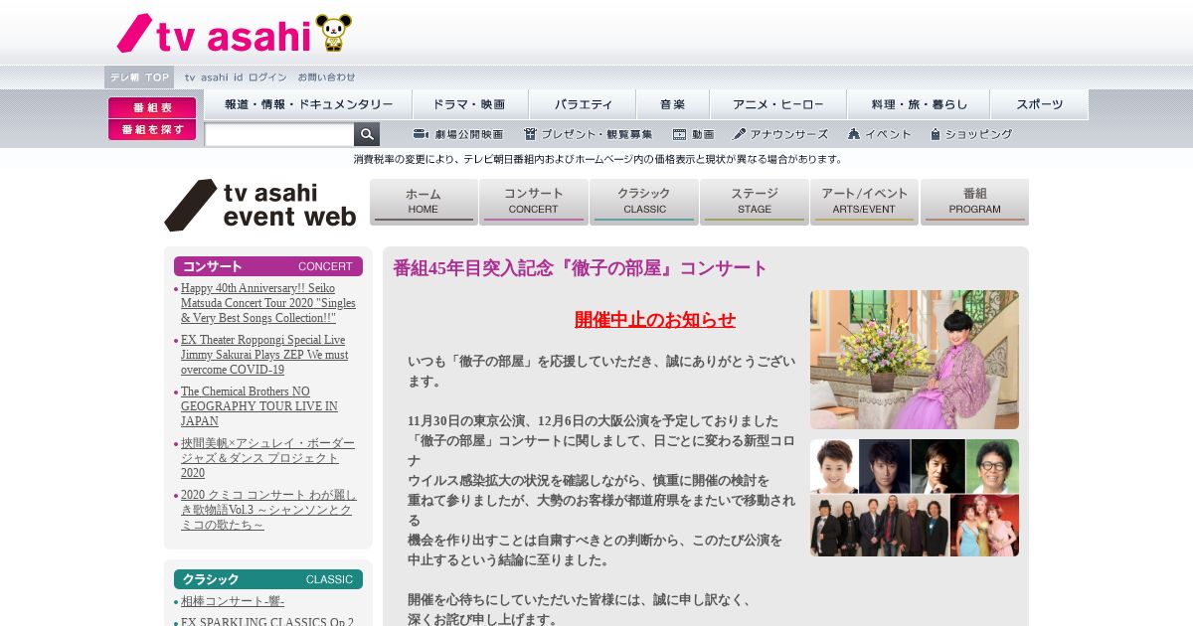This screenshot has width=1193, height=626.
Task: Open ドラマ・映画 menu
Action: pos(469,104)
